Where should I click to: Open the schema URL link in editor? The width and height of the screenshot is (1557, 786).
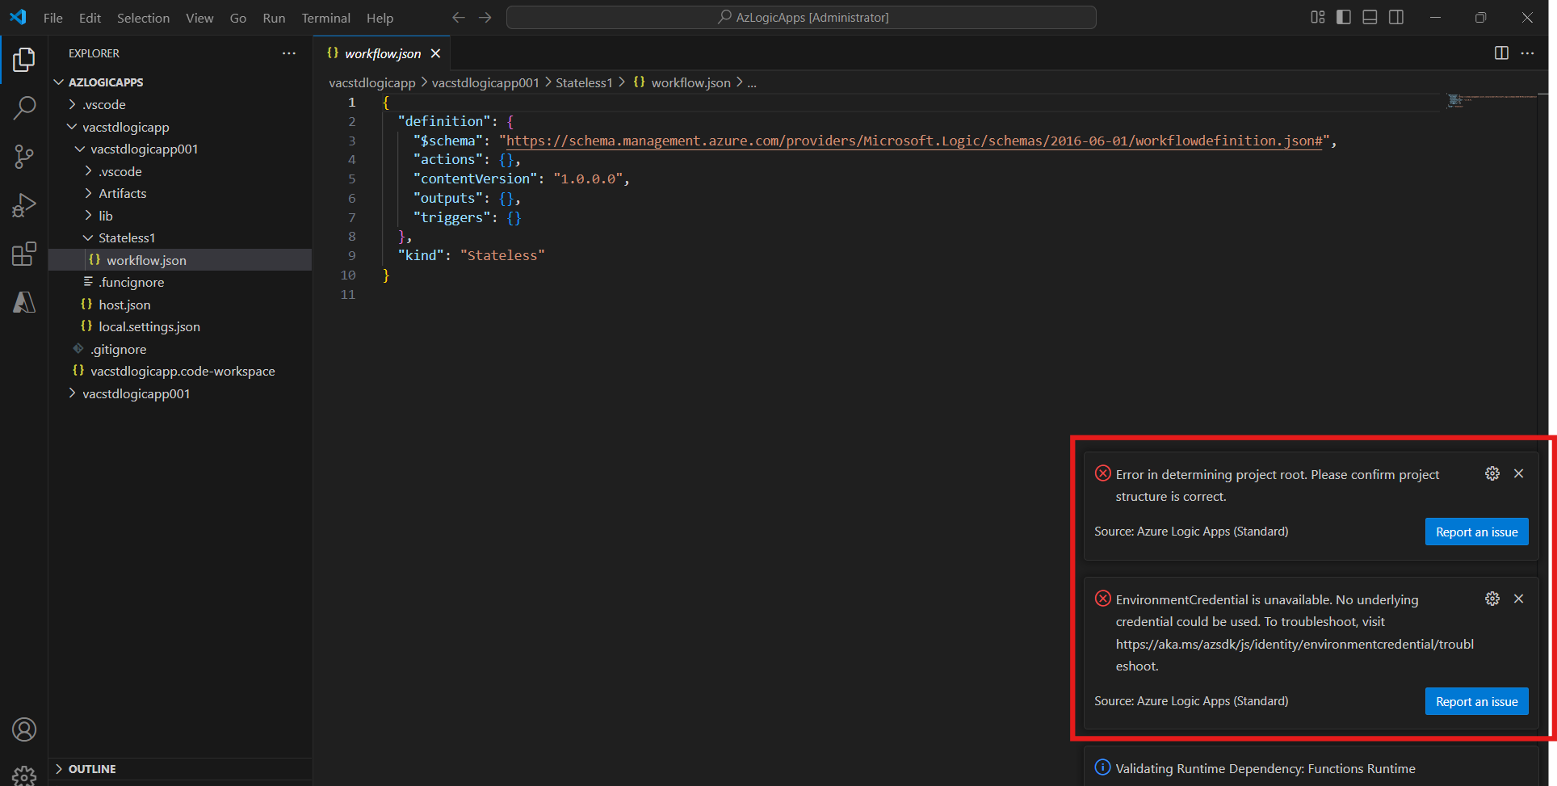913,141
